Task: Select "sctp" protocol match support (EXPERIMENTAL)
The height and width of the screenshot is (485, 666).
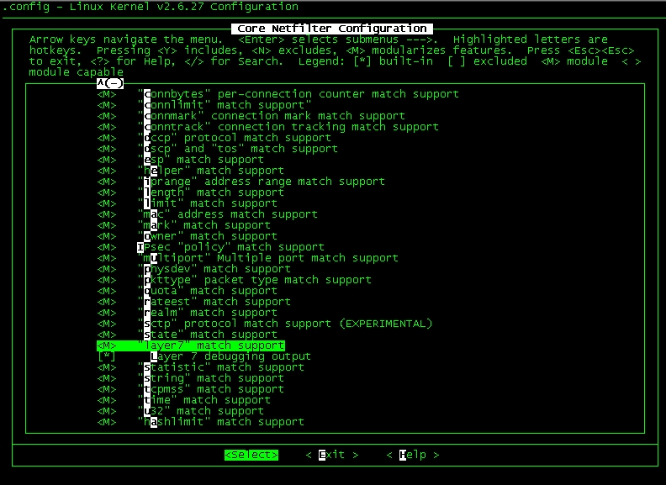Action: pyautogui.click(x=284, y=324)
